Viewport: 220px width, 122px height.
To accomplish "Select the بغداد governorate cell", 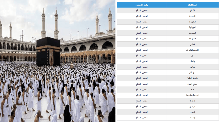I will pyautogui.click(x=192, y=61).
